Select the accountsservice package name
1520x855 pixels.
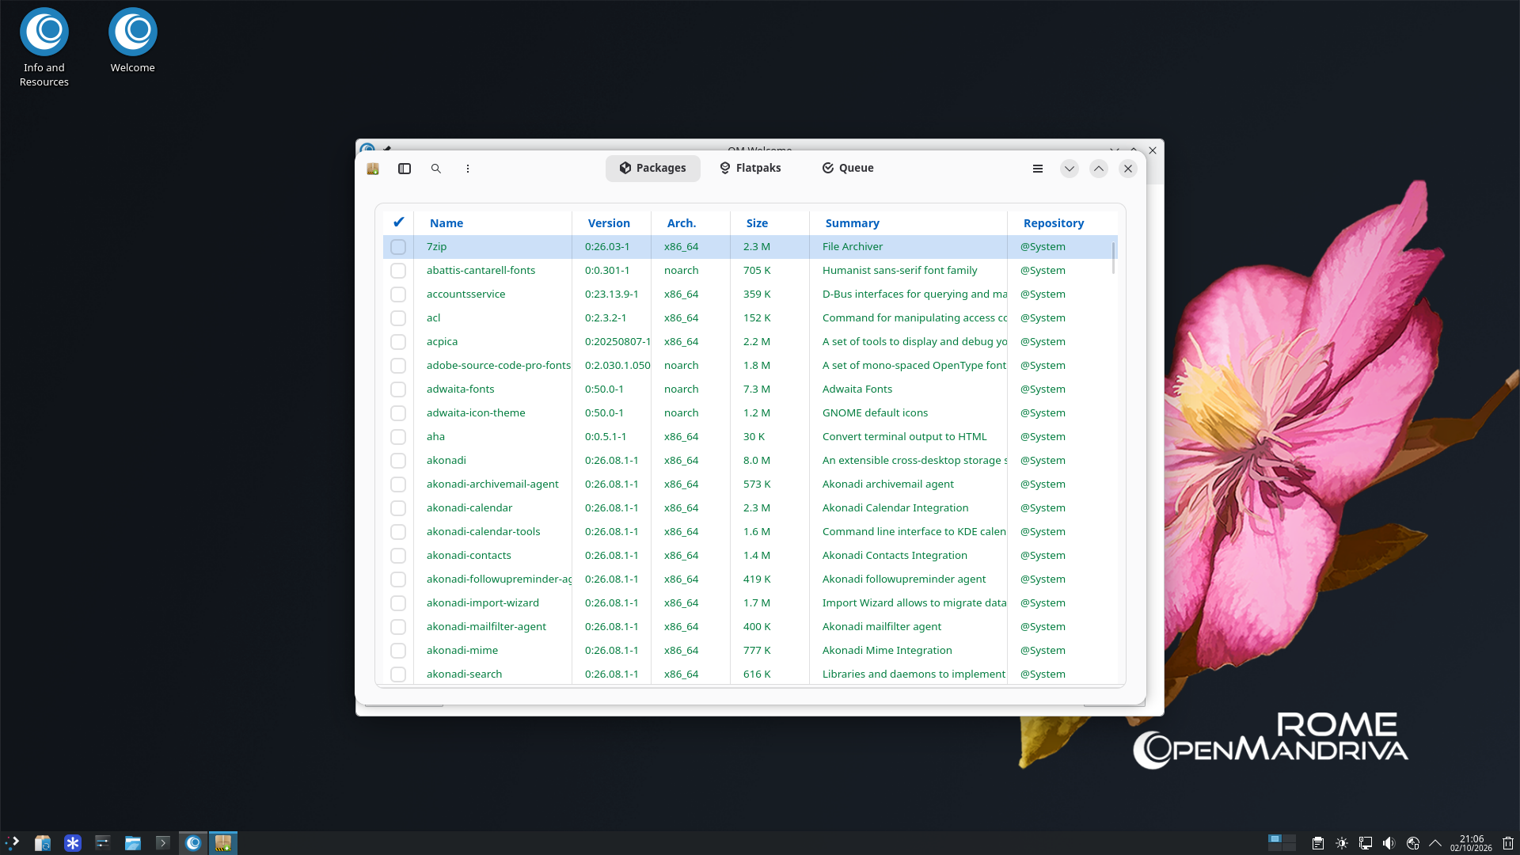(x=465, y=294)
